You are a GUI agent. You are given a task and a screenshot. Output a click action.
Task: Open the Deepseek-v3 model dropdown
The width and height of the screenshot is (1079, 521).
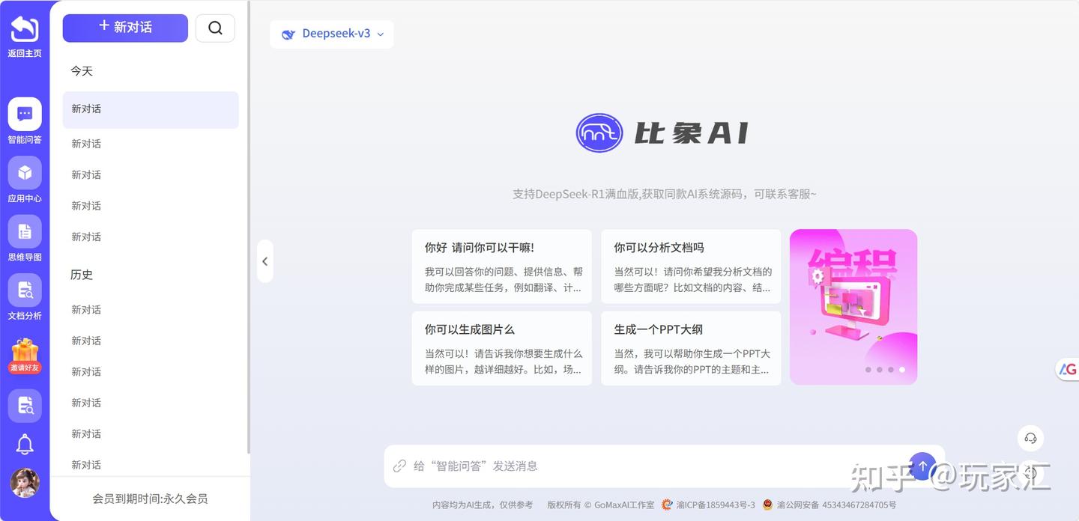[x=332, y=34]
